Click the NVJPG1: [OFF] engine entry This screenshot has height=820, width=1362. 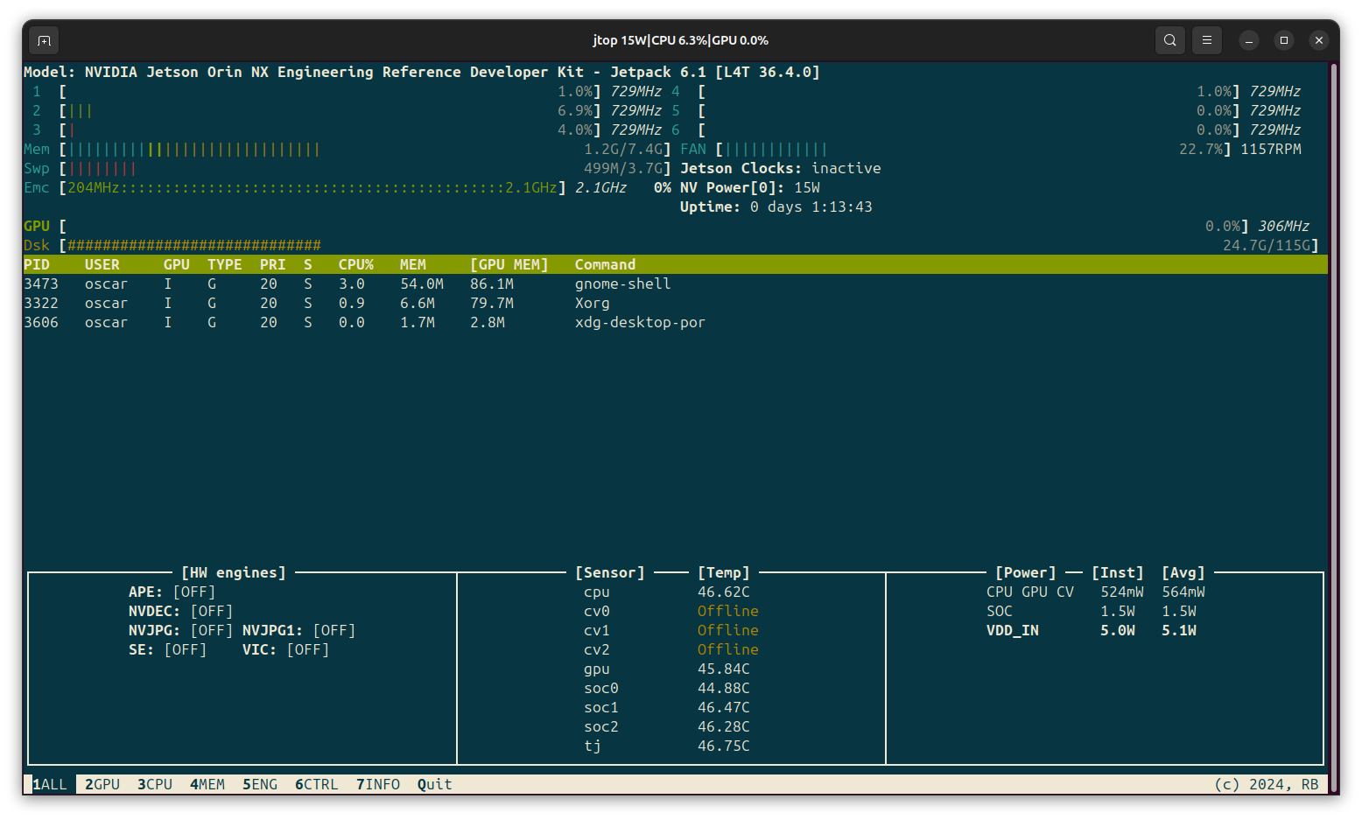tap(299, 630)
